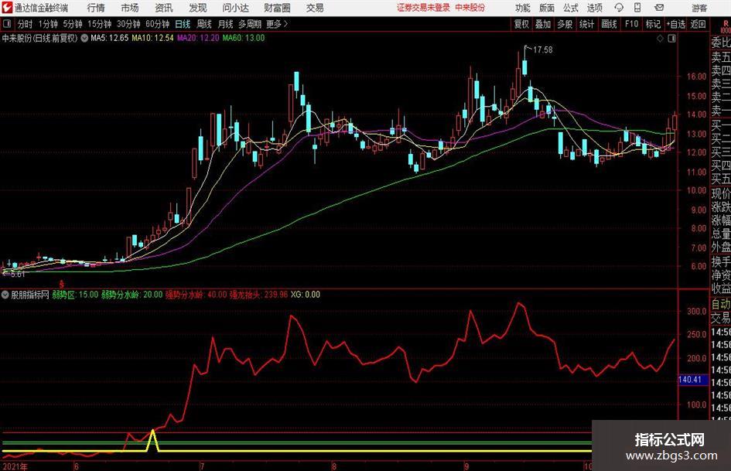This screenshot has height=471, width=731.
Task: Open the 行情 menu
Action: pyautogui.click(x=96, y=8)
